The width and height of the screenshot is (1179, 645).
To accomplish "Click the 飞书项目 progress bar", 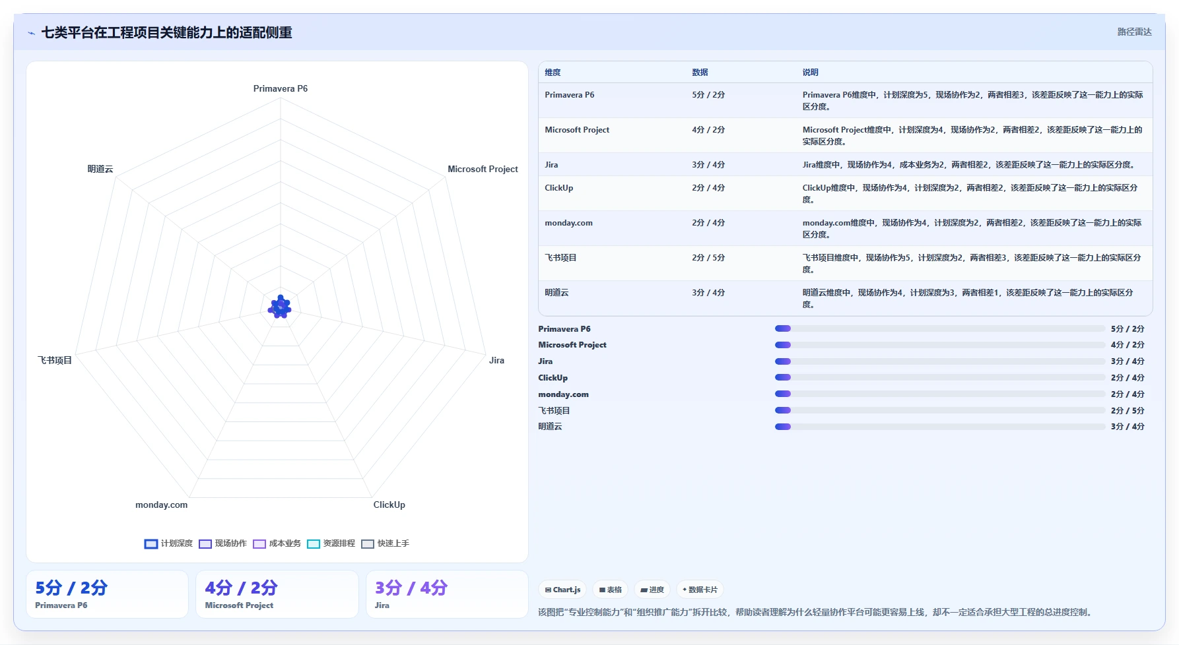I will (940, 410).
